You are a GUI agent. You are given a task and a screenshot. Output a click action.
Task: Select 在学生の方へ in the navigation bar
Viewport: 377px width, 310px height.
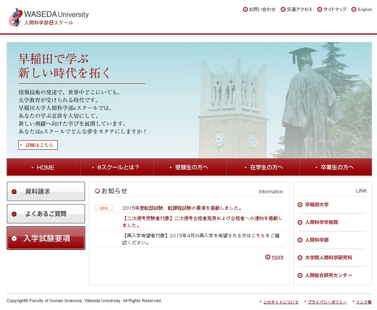click(263, 167)
